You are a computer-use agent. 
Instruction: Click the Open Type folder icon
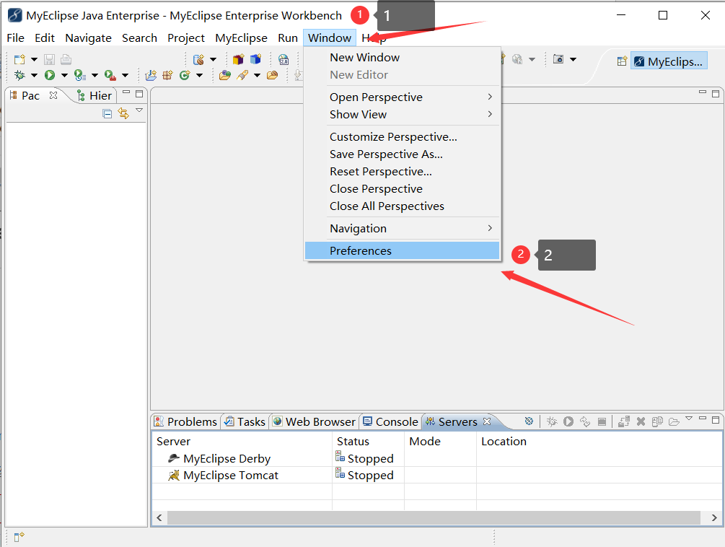coord(225,75)
